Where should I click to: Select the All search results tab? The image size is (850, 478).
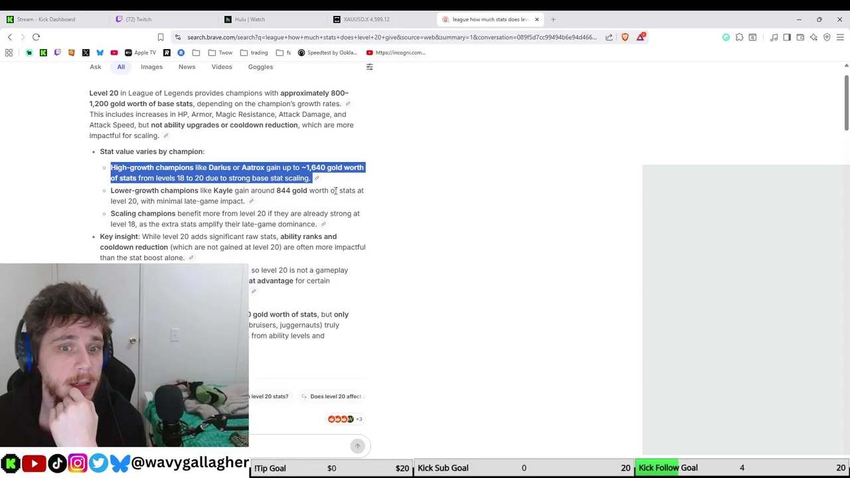pyautogui.click(x=121, y=67)
